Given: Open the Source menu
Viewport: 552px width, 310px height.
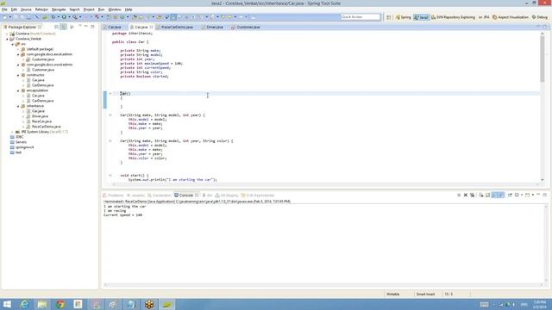Looking at the screenshot, I should 26,9.
